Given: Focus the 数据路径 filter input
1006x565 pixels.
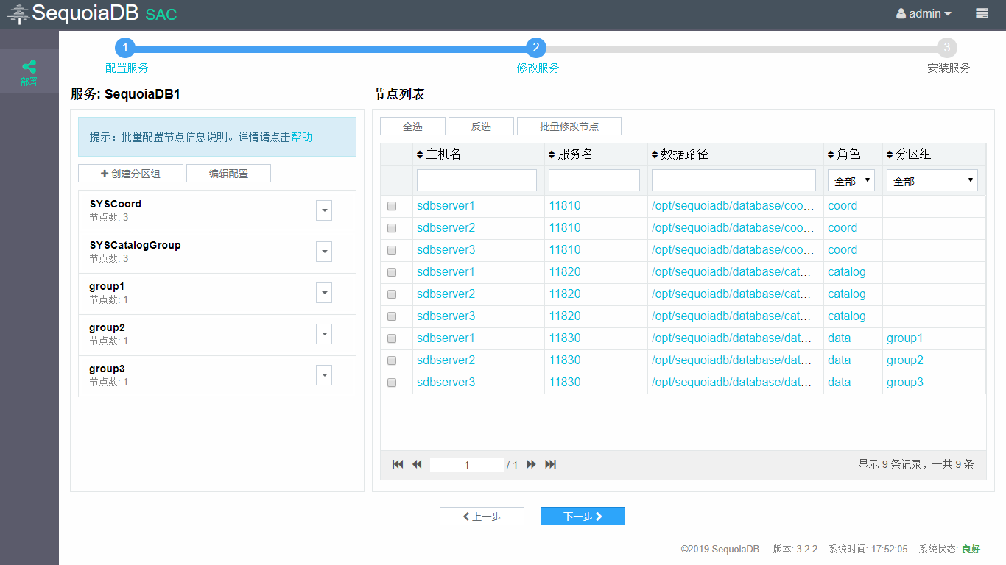Looking at the screenshot, I should click(734, 180).
